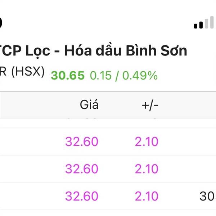Tap the middle row's 32.60 price
The height and width of the screenshot is (216, 216).
[x=82, y=168]
